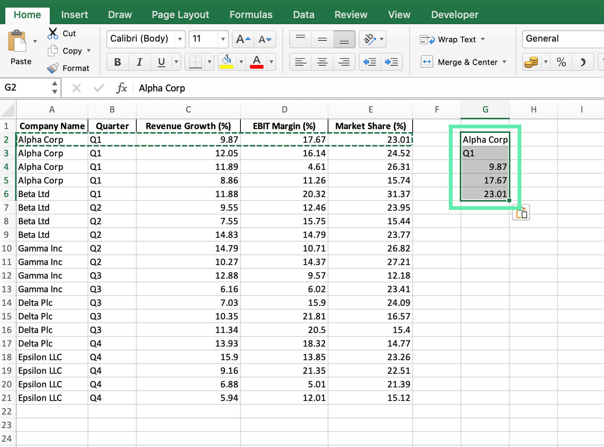
Task: Click the text orientation icon
Action: tap(369, 39)
